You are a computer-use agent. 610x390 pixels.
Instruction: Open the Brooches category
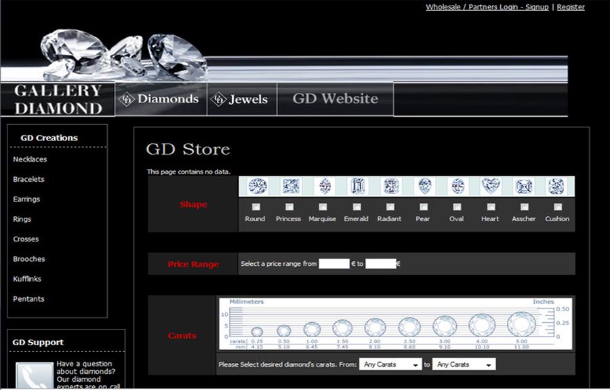[x=28, y=259]
